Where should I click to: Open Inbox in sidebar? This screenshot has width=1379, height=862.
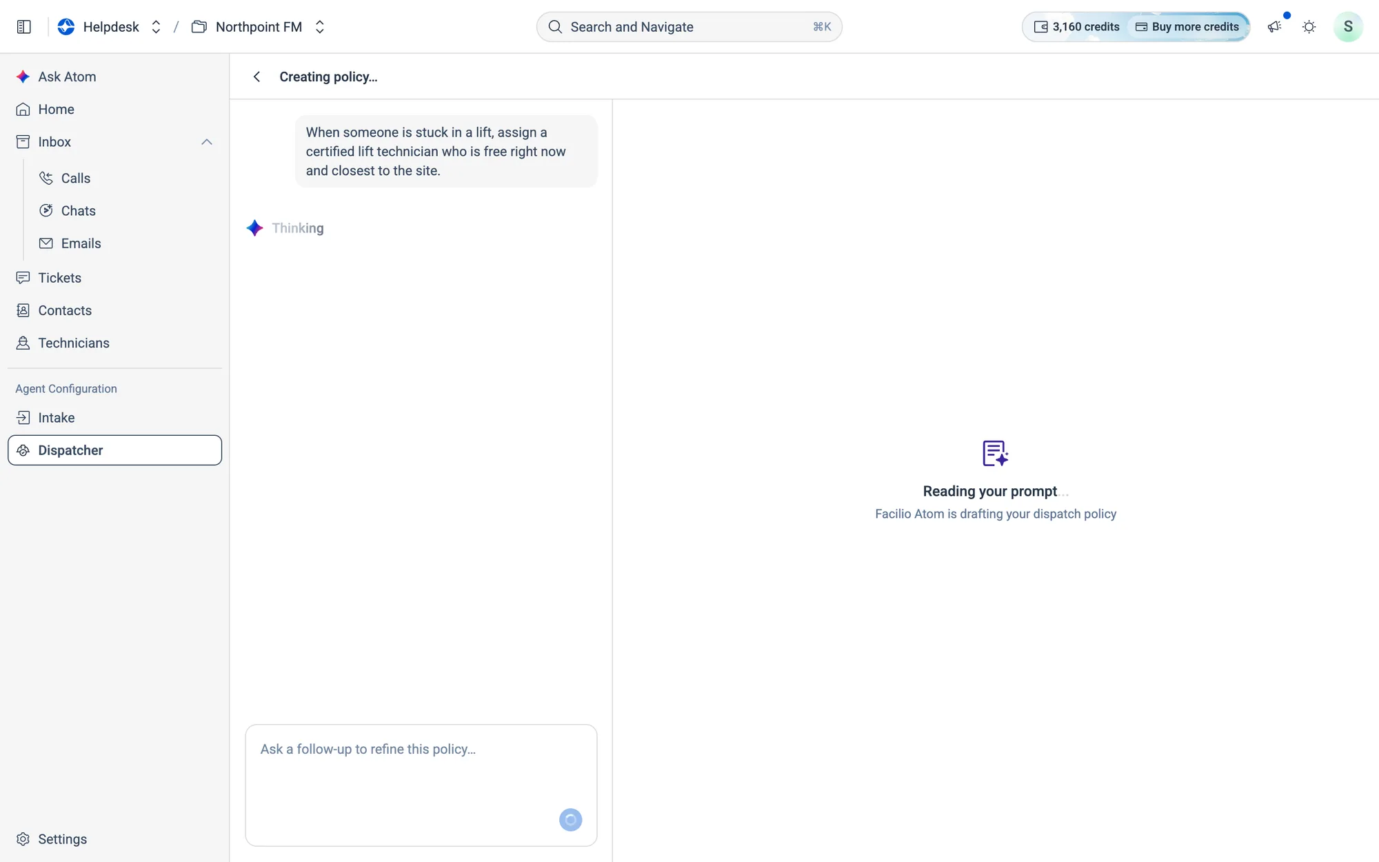pos(54,142)
